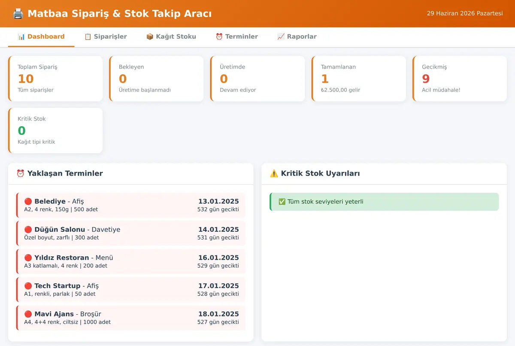515x346 pixels.
Task: Click "A2, 4 renk, 150g | 500 adet"
Action: point(61,209)
